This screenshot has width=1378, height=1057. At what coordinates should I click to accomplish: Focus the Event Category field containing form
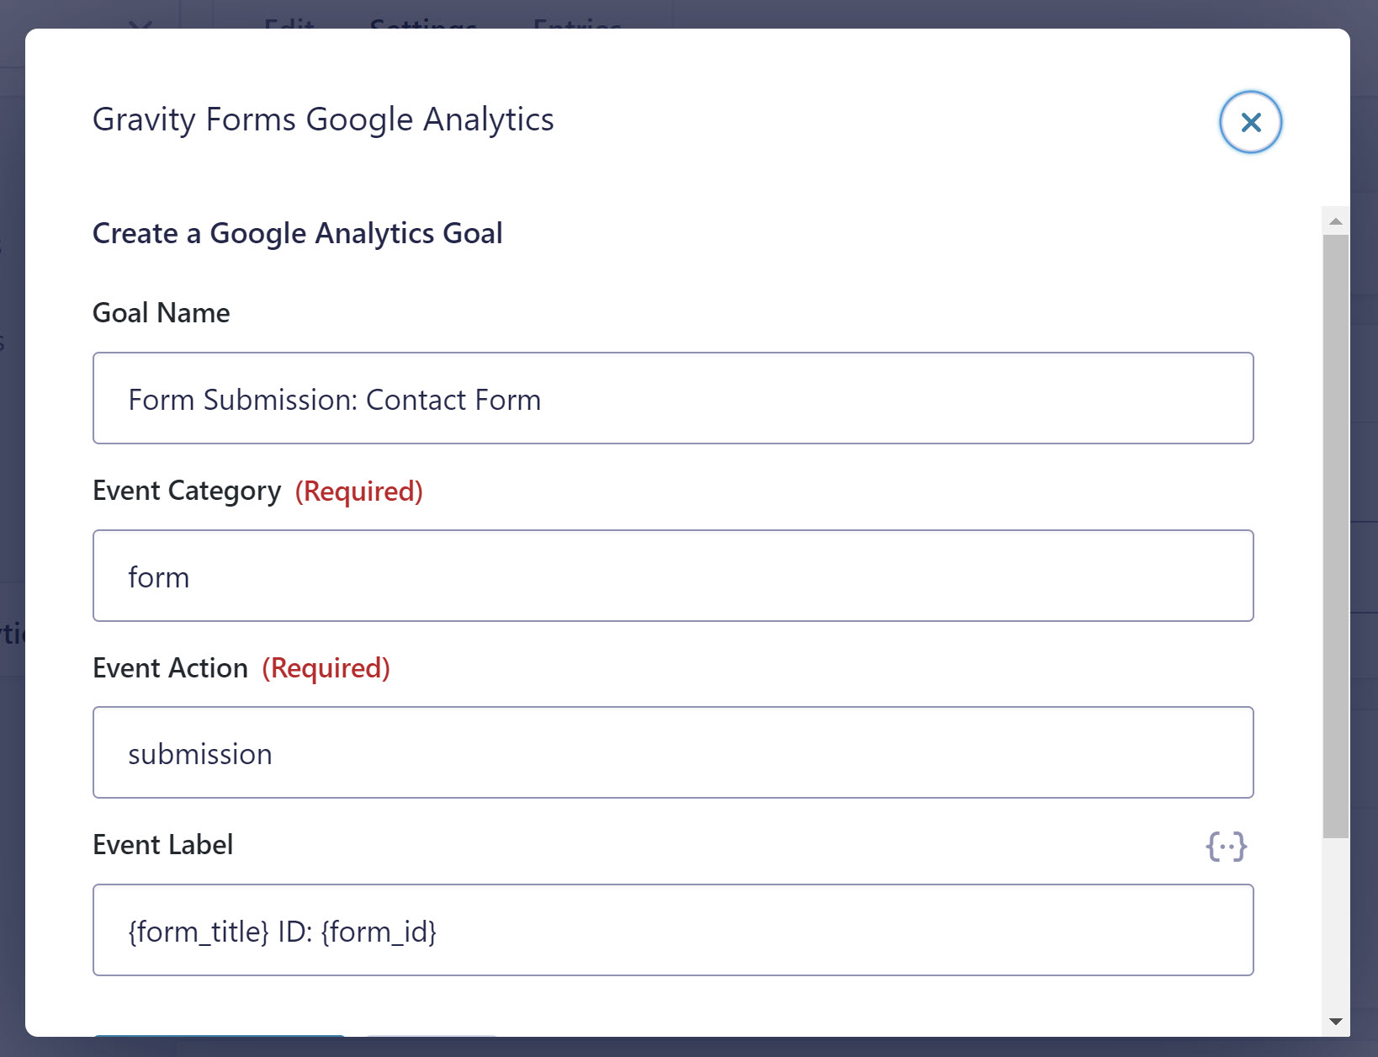pyautogui.click(x=673, y=576)
